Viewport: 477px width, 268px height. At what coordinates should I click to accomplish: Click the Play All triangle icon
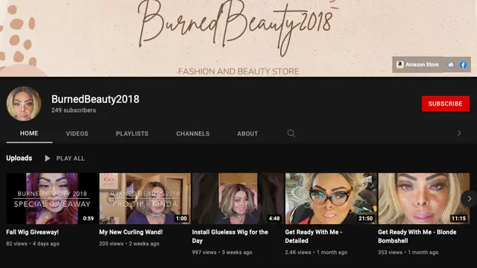pos(47,159)
